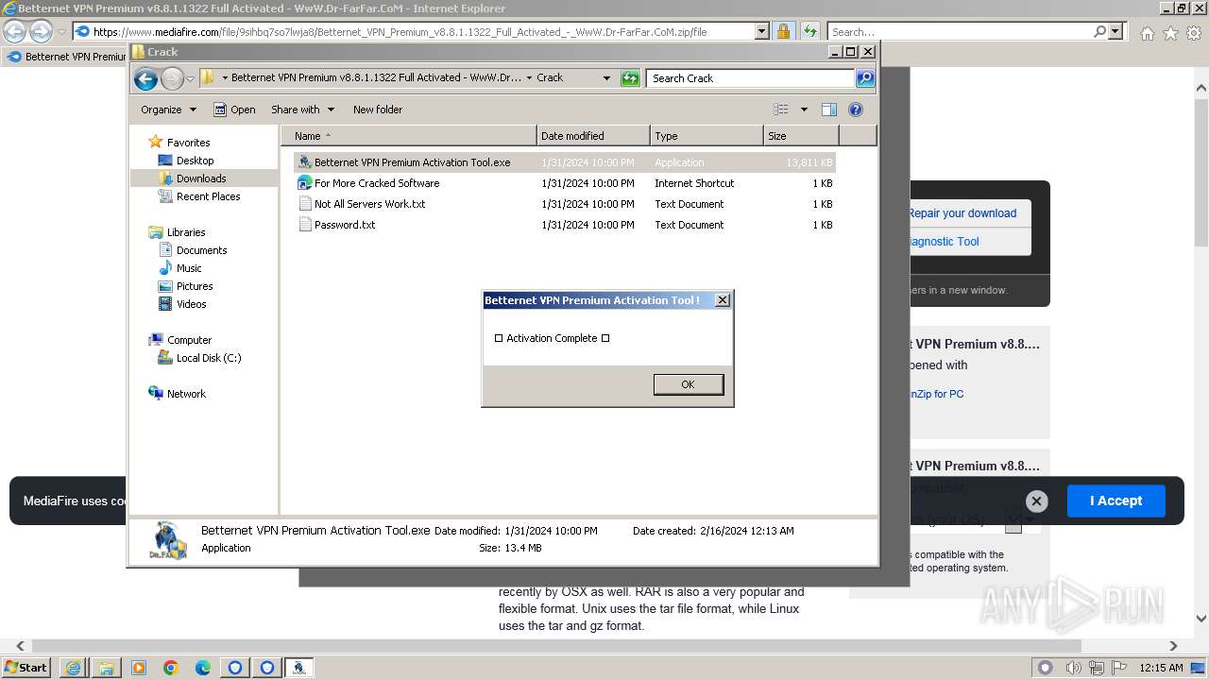Open Internet Explorer taskbar icon
The width and height of the screenshot is (1209, 680).
[x=73, y=668]
